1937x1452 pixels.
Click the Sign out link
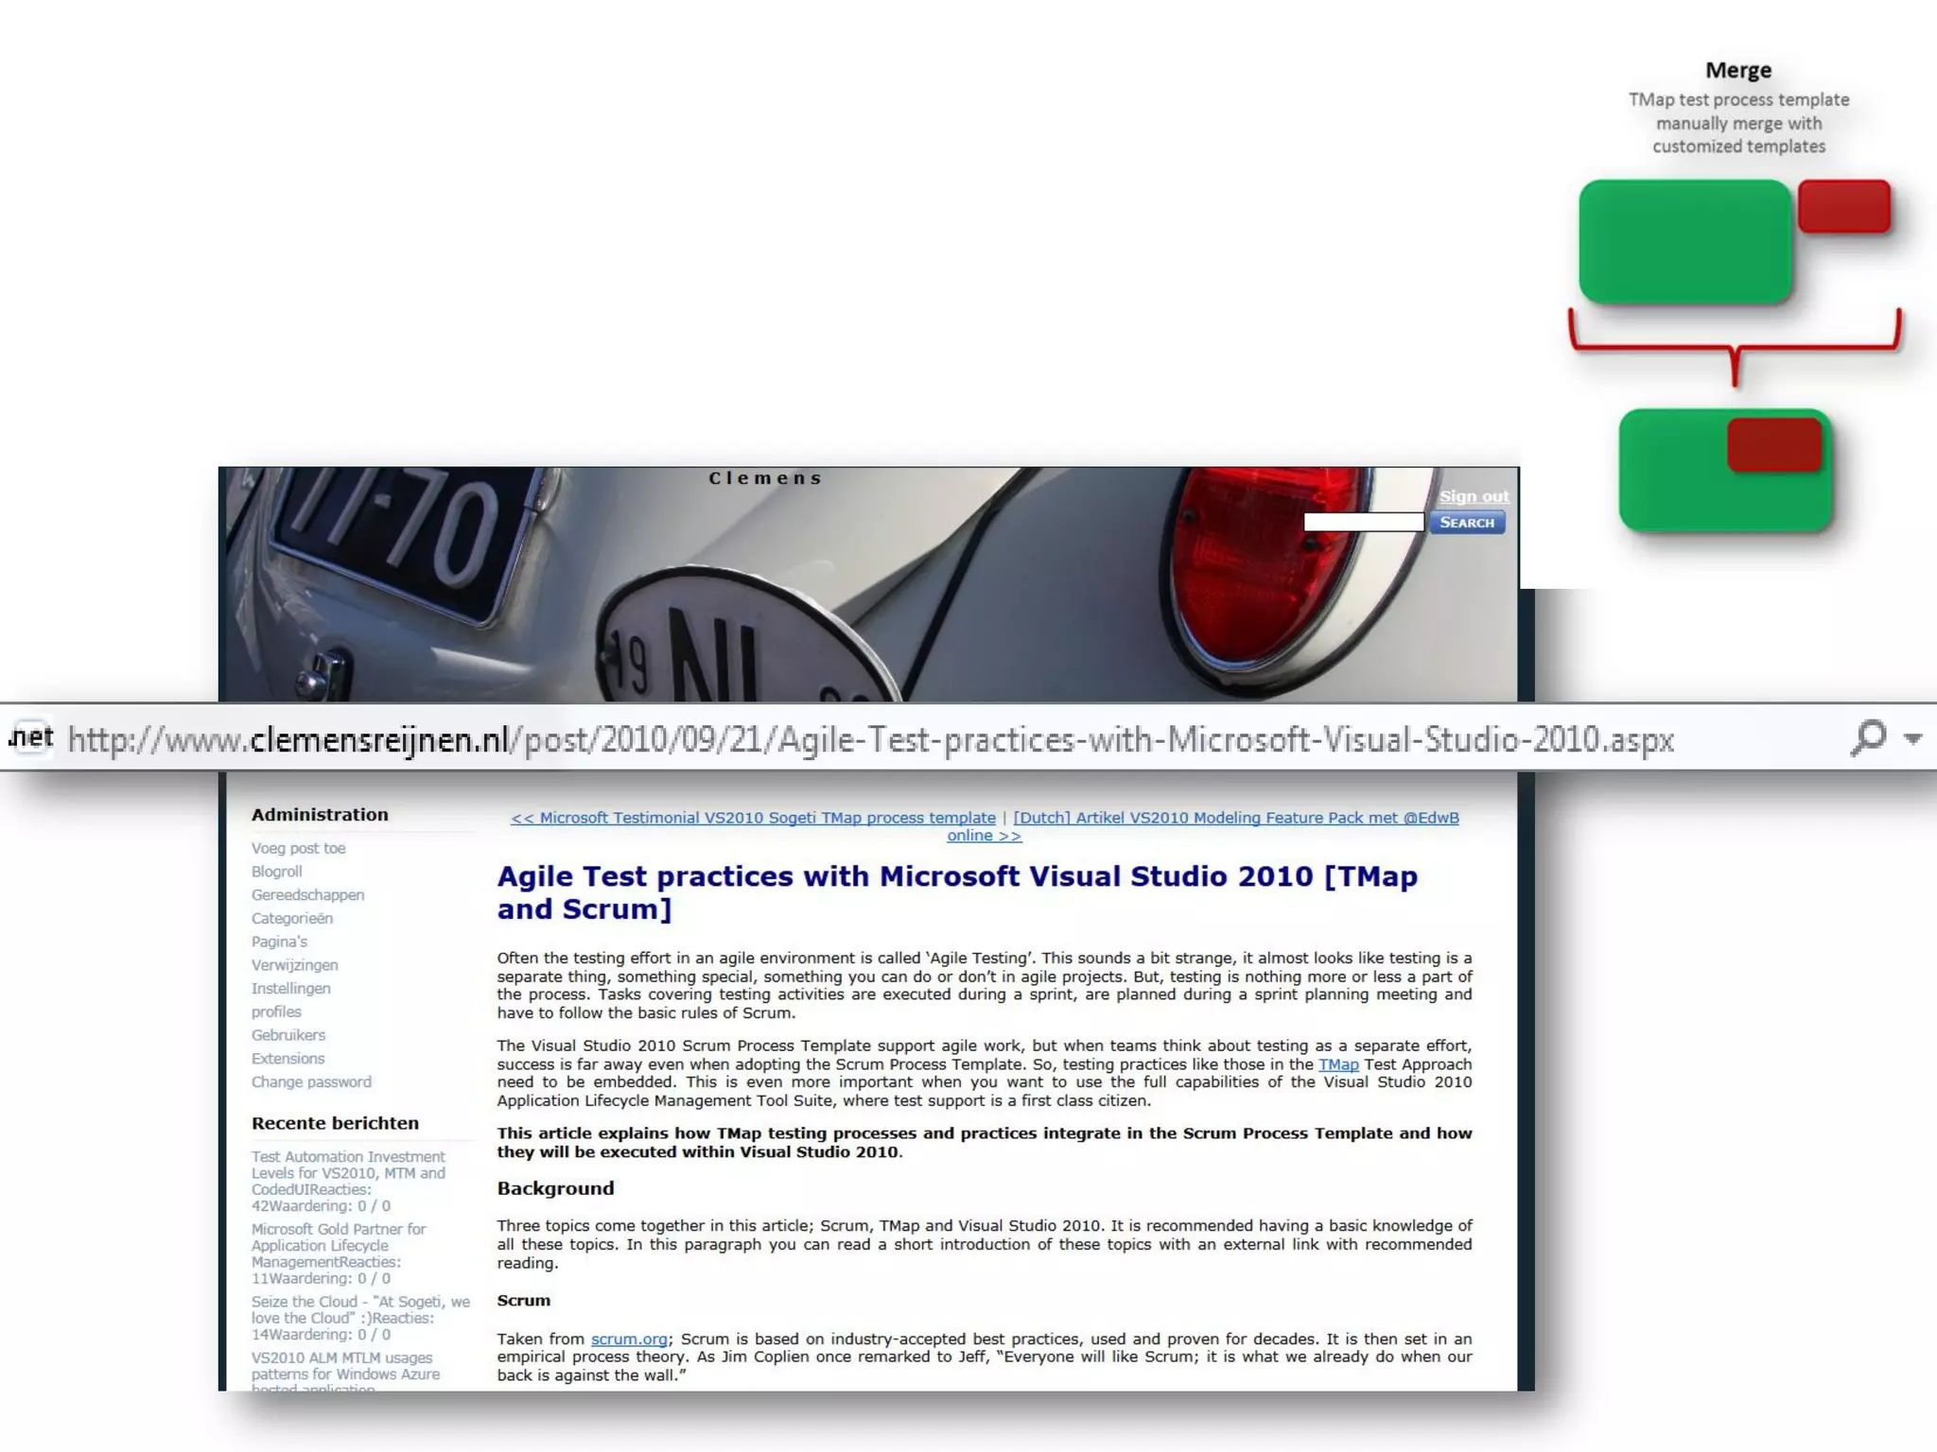(1474, 496)
